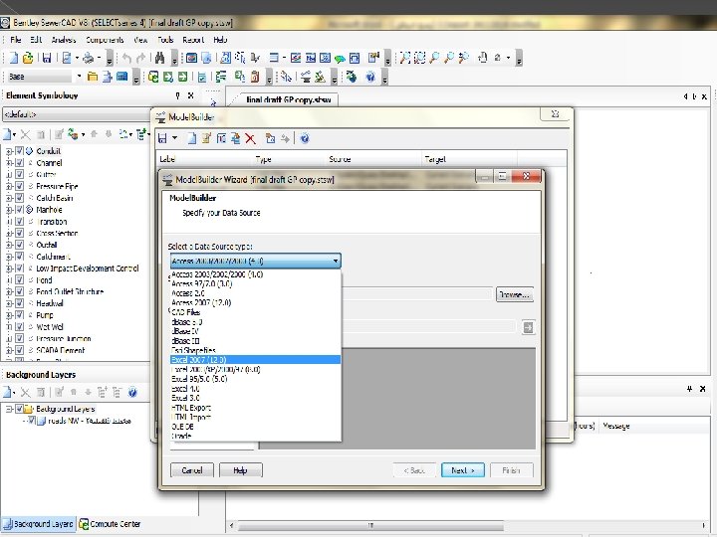
Task: Select CAD Files in dropdown list
Action: [x=256, y=312]
